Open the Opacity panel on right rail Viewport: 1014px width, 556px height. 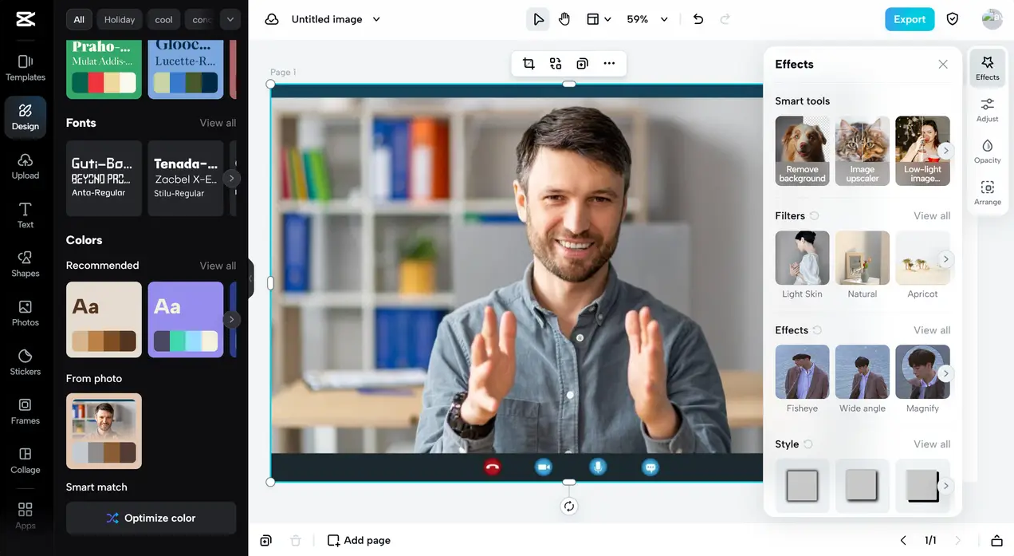(987, 152)
